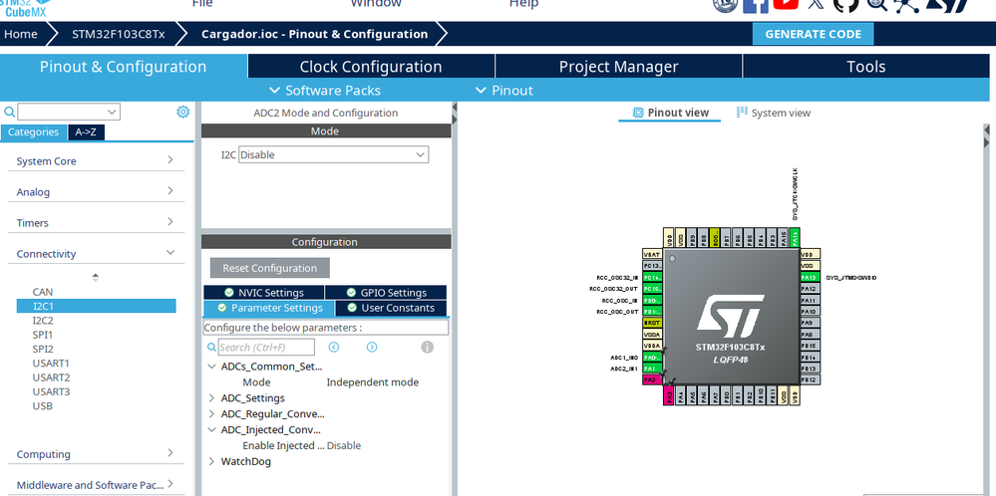
Task: Switch to System view
Action: tap(774, 113)
